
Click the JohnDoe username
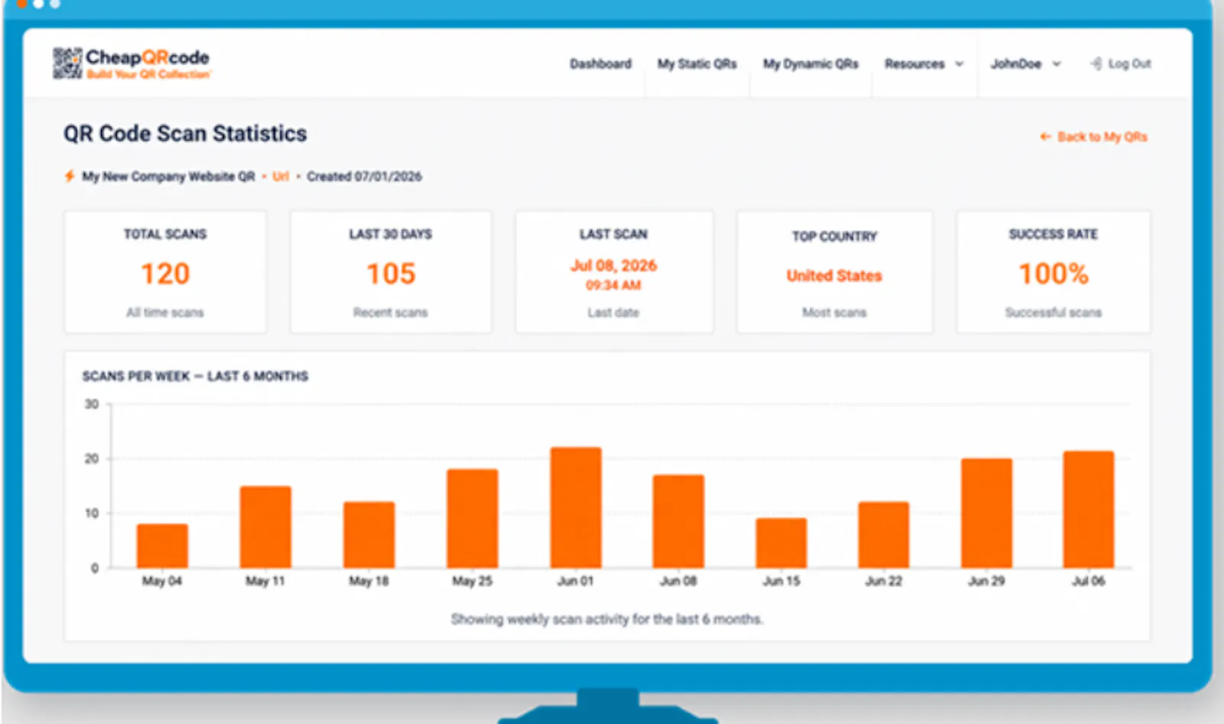pos(1016,64)
